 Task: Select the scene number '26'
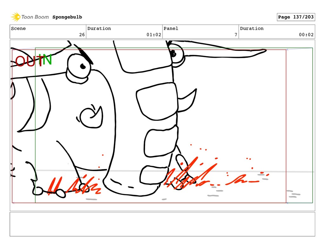(x=82, y=35)
